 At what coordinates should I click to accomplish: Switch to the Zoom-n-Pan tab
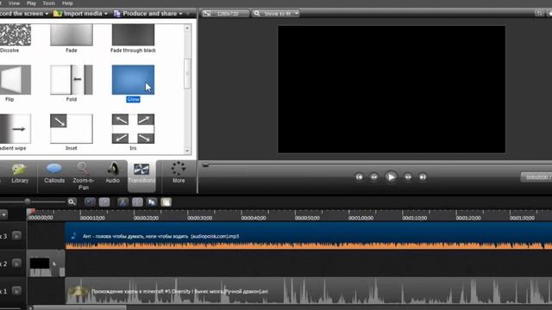pos(84,177)
